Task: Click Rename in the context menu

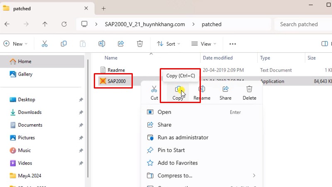Action: [x=202, y=93]
